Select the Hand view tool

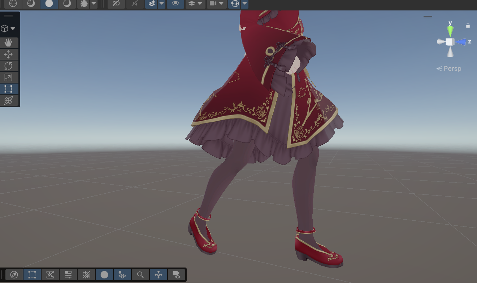click(x=9, y=43)
